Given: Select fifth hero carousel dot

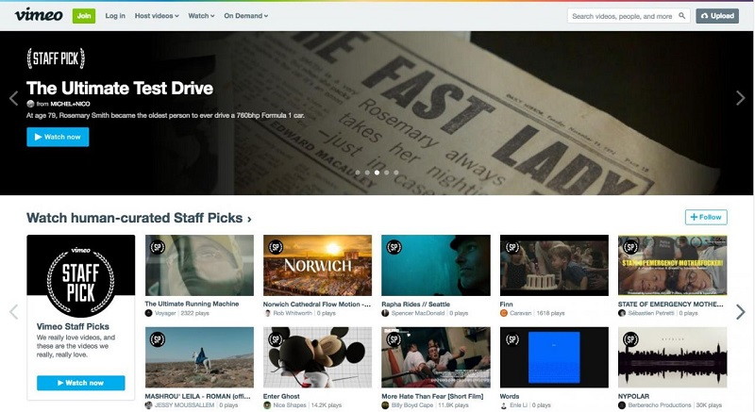Looking at the screenshot, I should tap(395, 173).
